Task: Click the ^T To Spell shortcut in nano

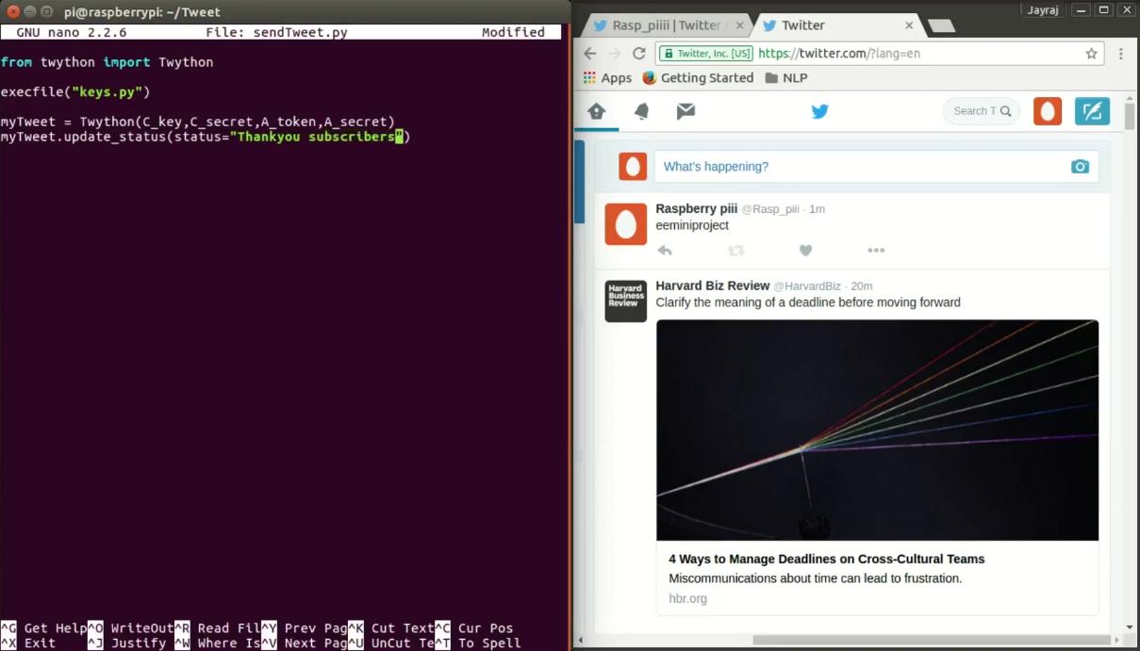Action: pyautogui.click(x=477, y=643)
